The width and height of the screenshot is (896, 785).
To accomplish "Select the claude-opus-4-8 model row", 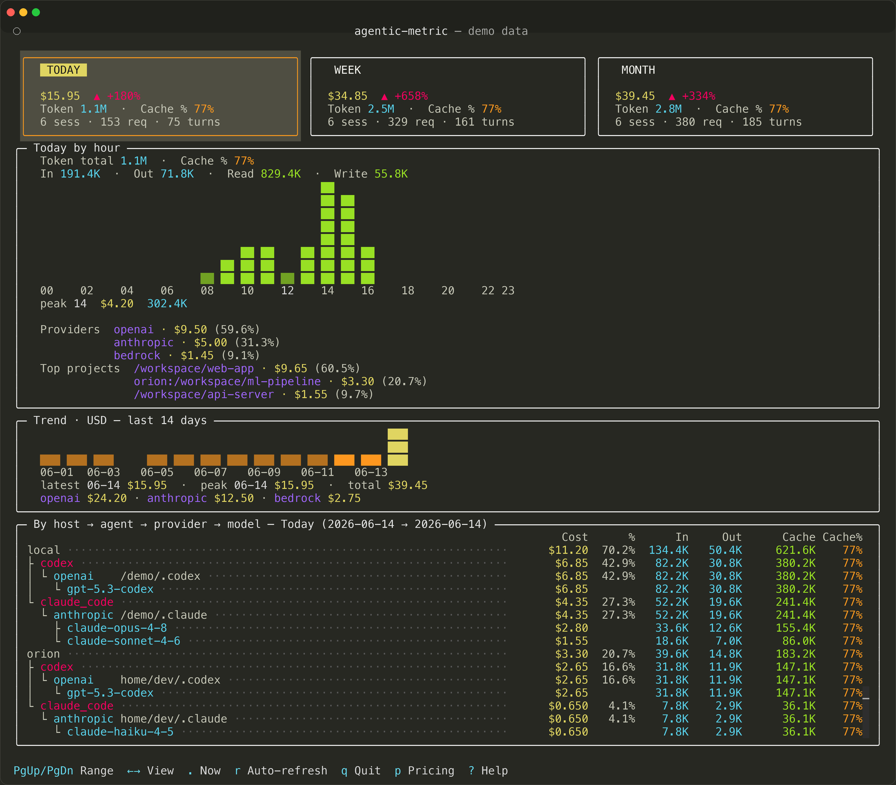I will click(445, 628).
